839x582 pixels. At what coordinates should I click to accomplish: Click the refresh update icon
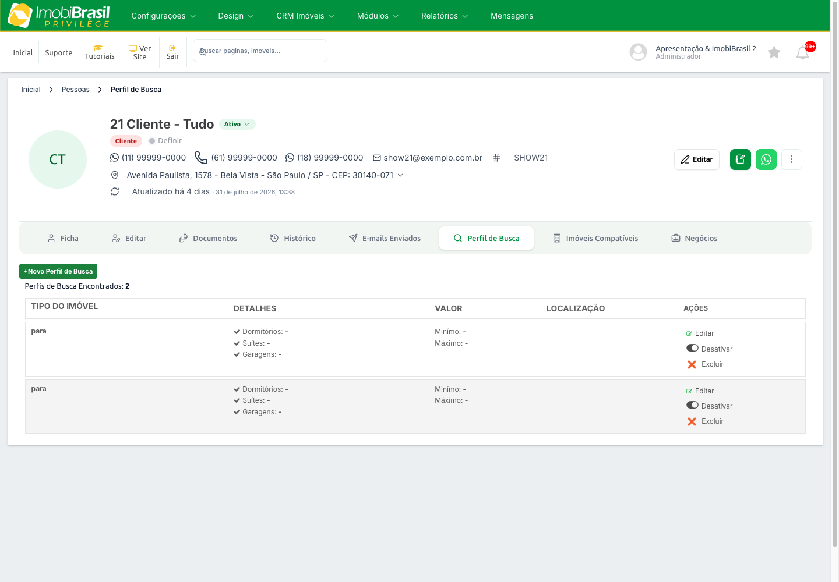coord(115,191)
